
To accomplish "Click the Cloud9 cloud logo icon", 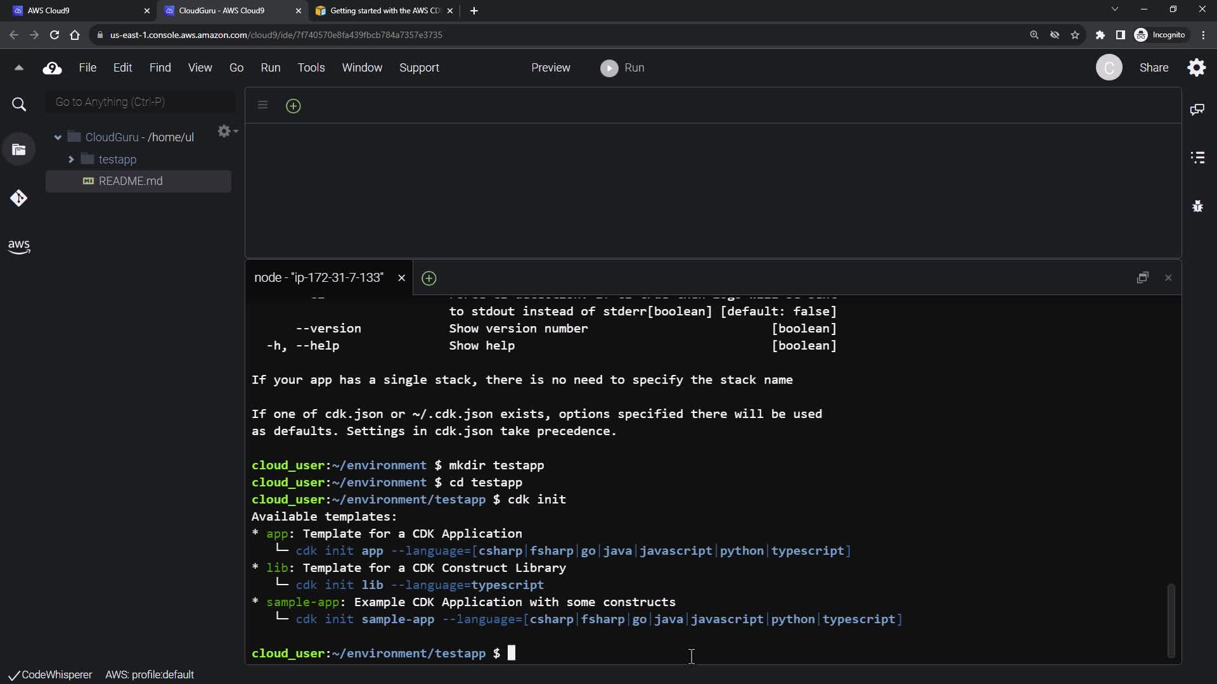I will pyautogui.click(x=52, y=68).
